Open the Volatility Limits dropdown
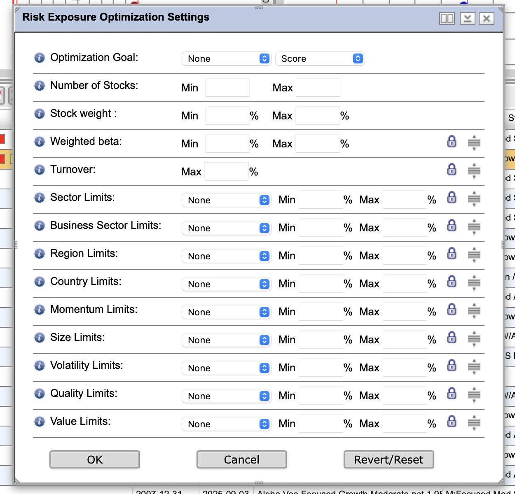515x494 pixels. click(x=226, y=368)
